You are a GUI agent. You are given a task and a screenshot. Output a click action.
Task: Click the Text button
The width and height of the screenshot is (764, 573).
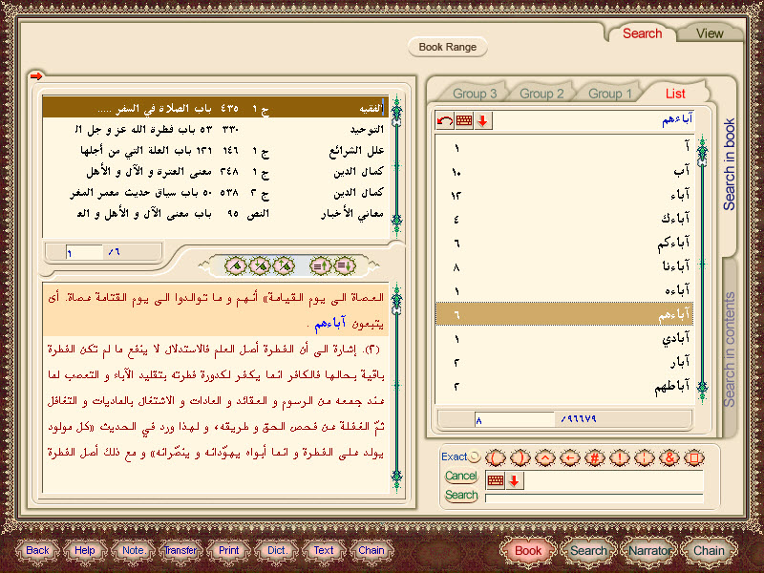(324, 550)
